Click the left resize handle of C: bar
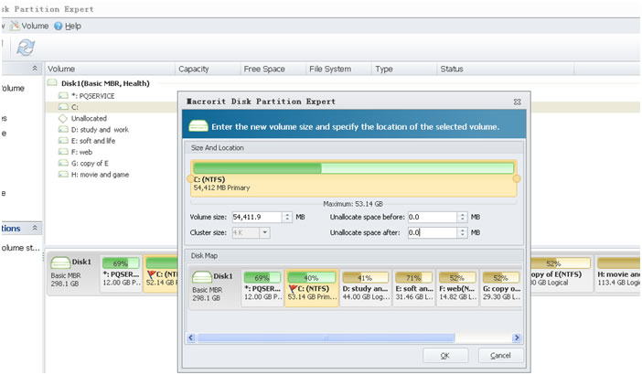 pos(190,179)
